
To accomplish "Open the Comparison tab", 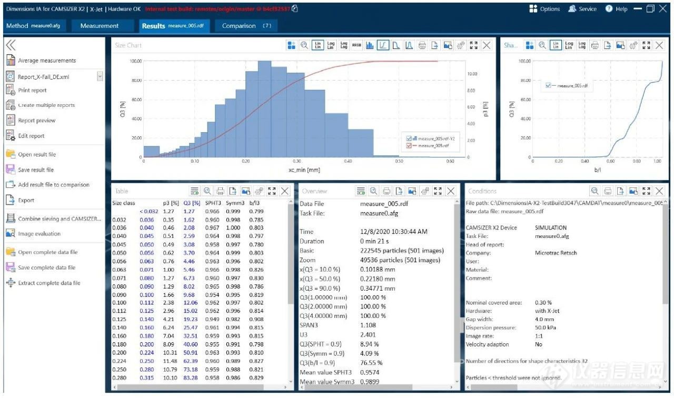I will click(246, 26).
